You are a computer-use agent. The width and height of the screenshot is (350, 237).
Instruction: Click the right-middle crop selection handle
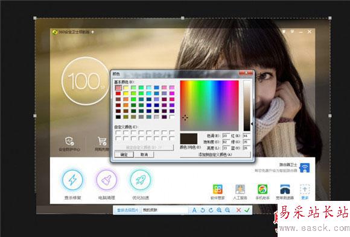coord(330,115)
